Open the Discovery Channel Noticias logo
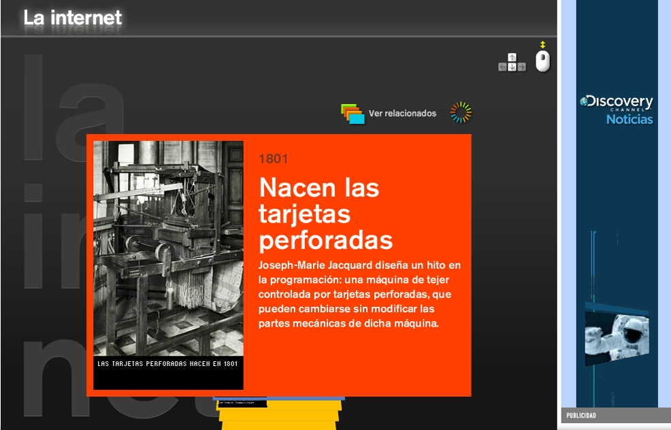 tap(617, 110)
